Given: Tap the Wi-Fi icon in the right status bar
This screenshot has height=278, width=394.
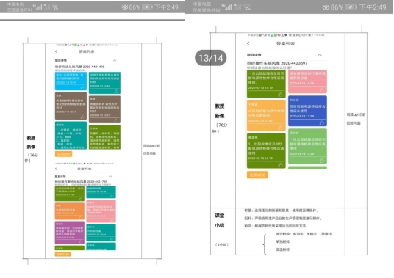Looking at the screenshot, I should click(x=247, y=7).
